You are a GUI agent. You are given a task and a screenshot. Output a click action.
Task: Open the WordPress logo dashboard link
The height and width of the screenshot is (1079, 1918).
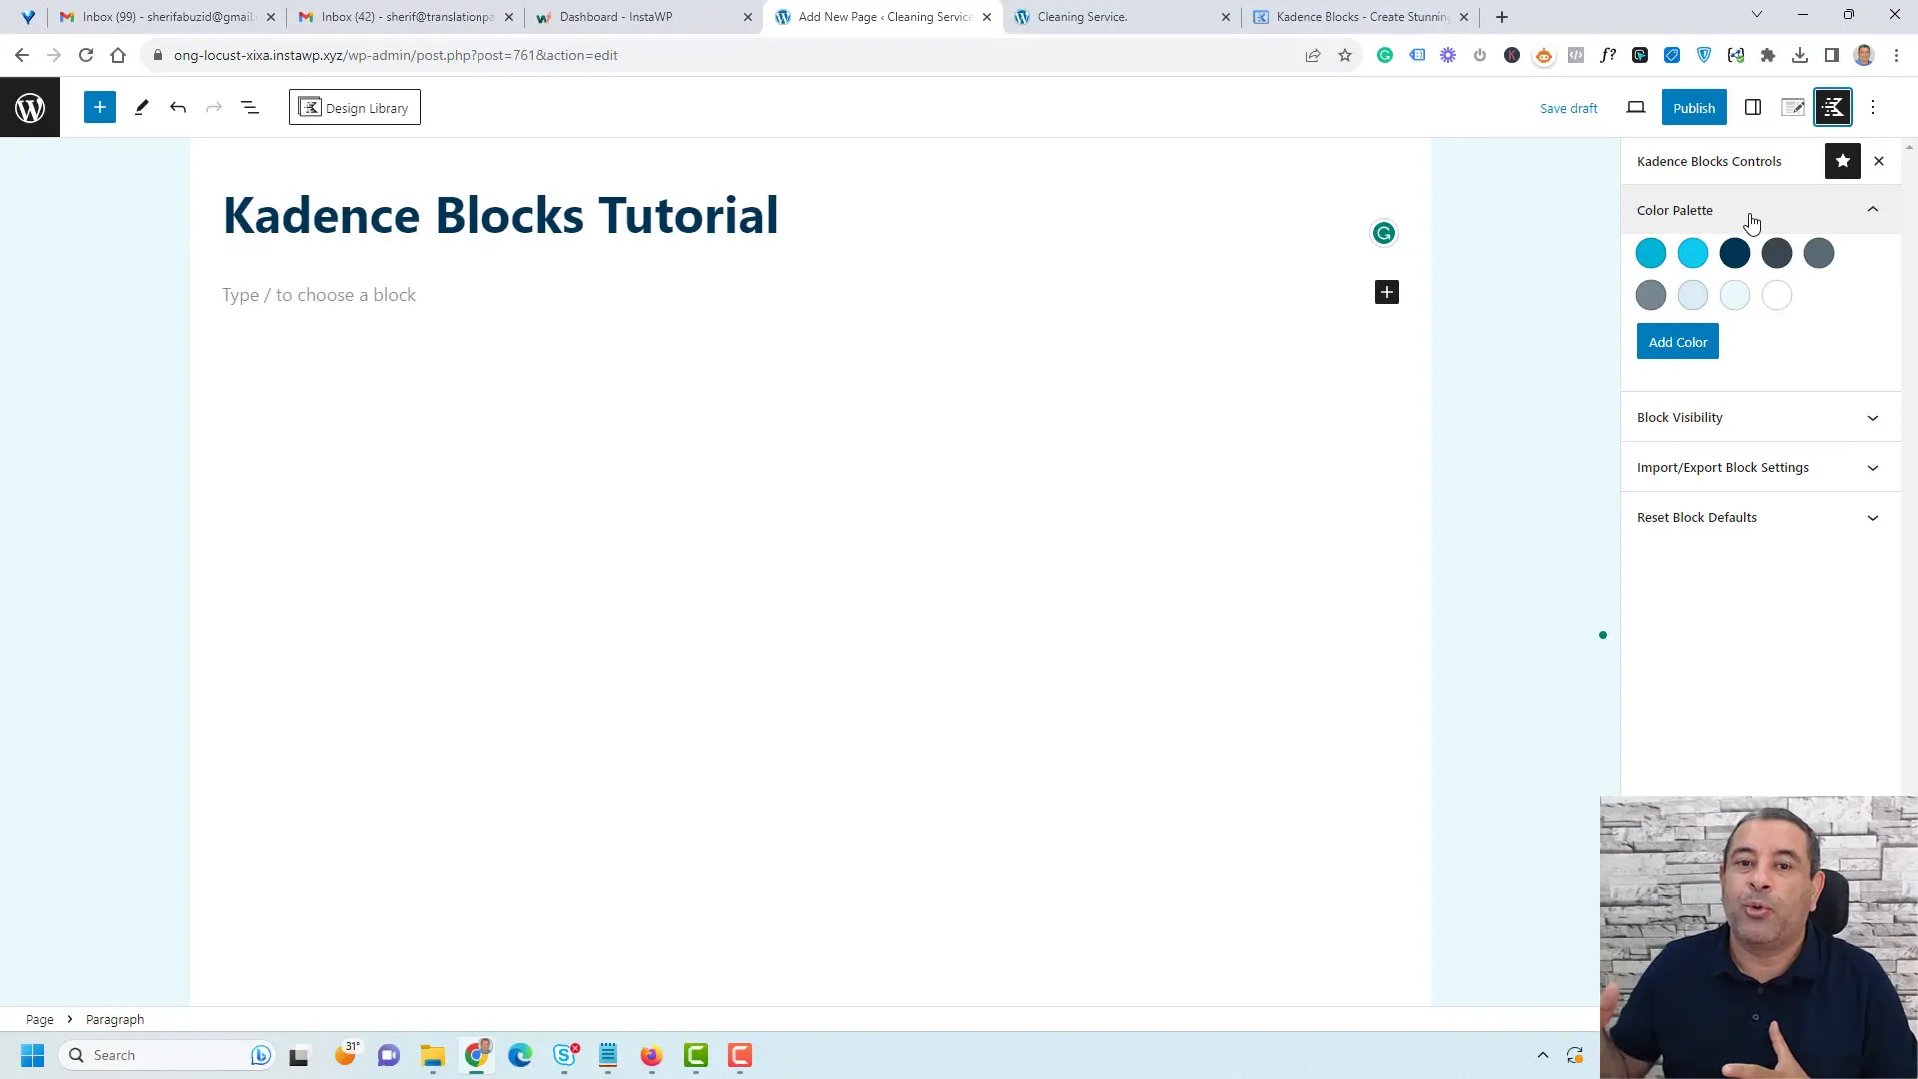point(30,107)
